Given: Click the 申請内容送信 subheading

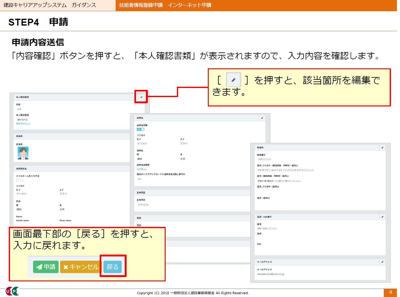Looking at the screenshot, I should (38, 42).
